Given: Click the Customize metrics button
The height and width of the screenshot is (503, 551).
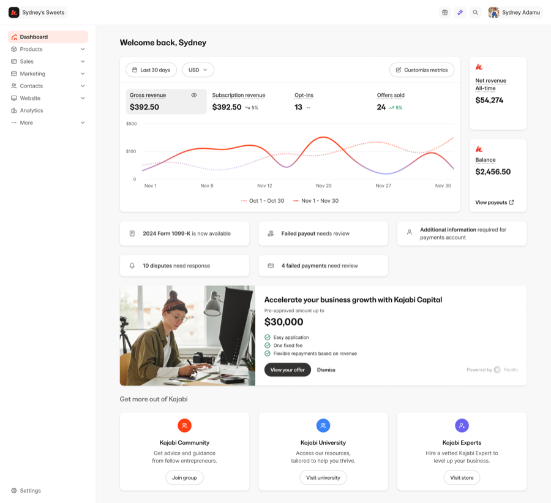Looking at the screenshot, I should 422,70.
